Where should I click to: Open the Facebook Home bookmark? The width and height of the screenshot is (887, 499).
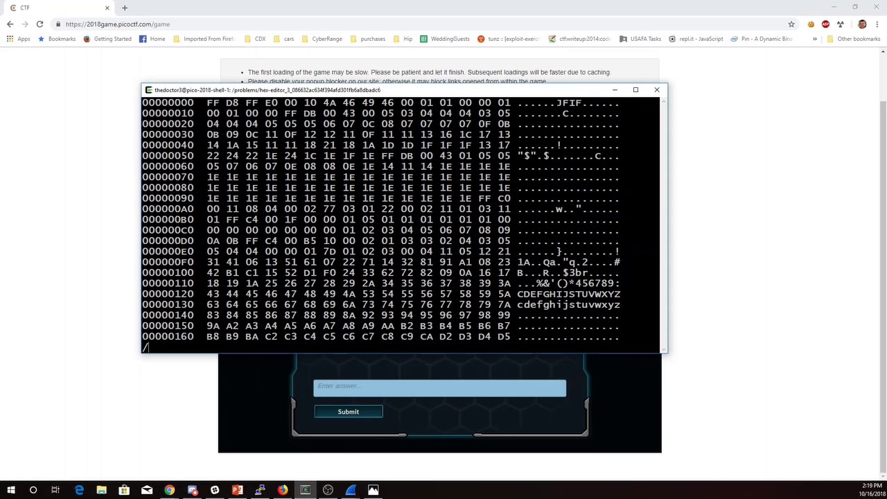152,39
